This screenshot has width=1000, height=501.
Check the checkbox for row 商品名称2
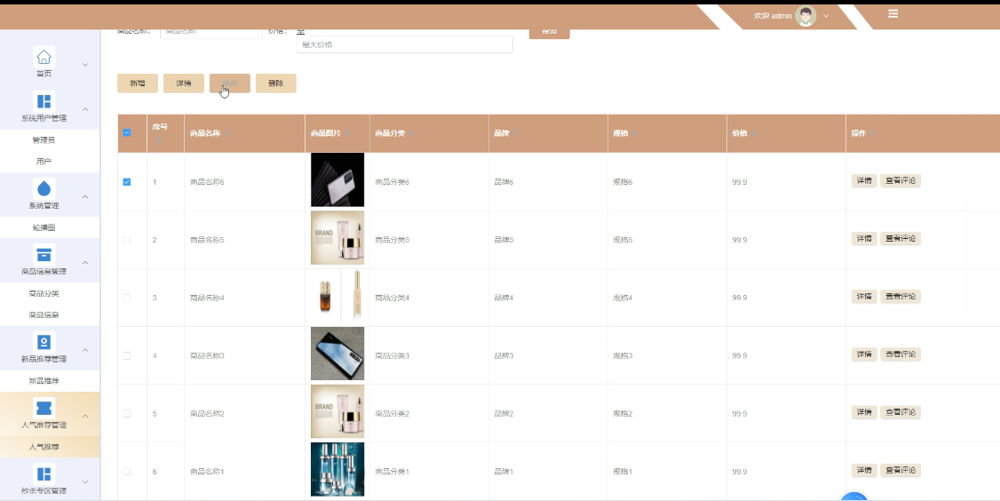click(x=126, y=414)
